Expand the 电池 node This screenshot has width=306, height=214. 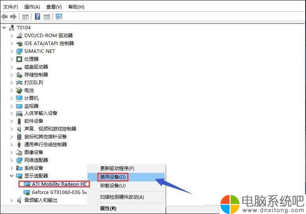tap(11, 91)
